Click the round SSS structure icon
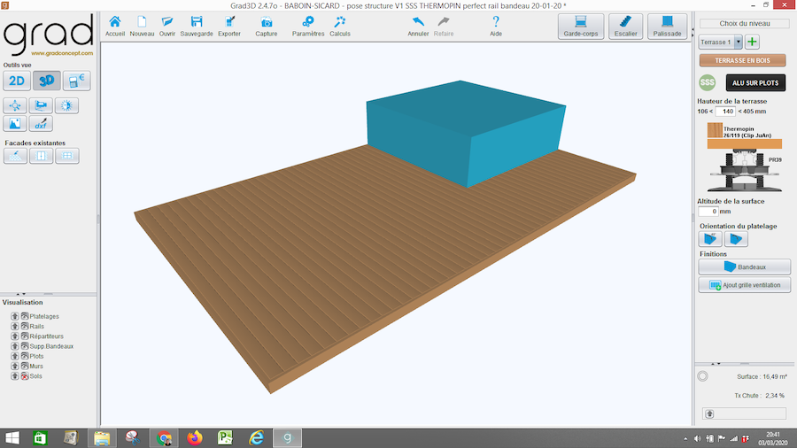The image size is (797, 448). click(x=707, y=82)
